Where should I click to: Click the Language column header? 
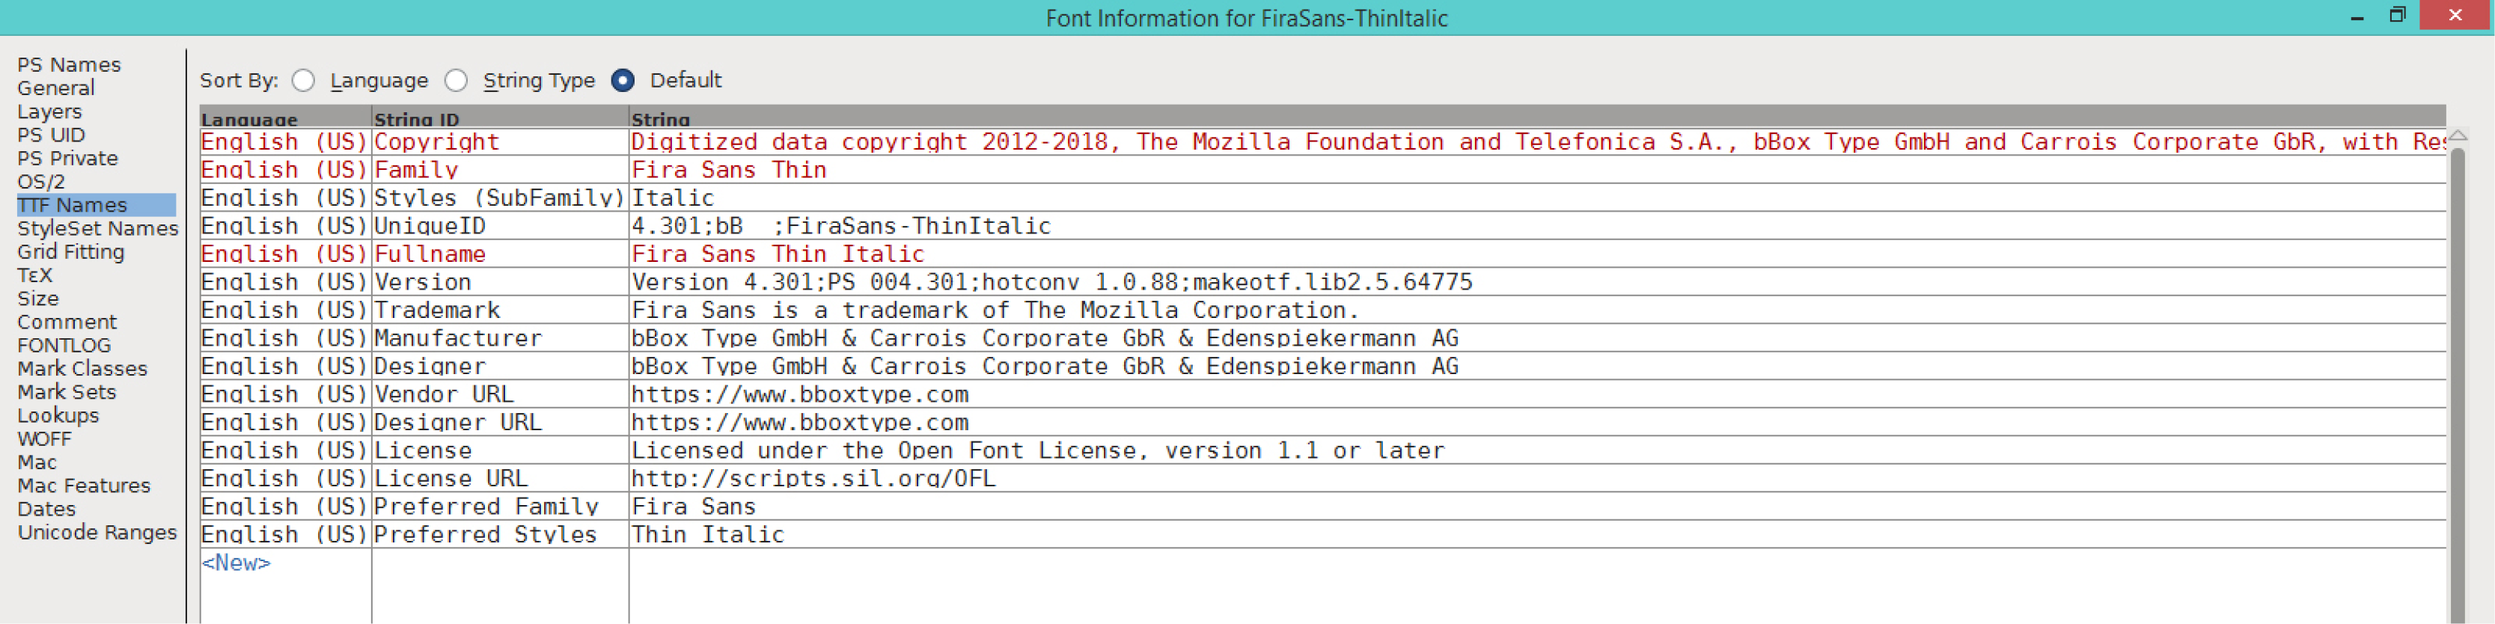pyautogui.click(x=286, y=117)
